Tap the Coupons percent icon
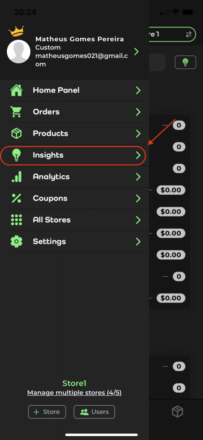The height and width of the screenshot is (440, 203). 16,199
